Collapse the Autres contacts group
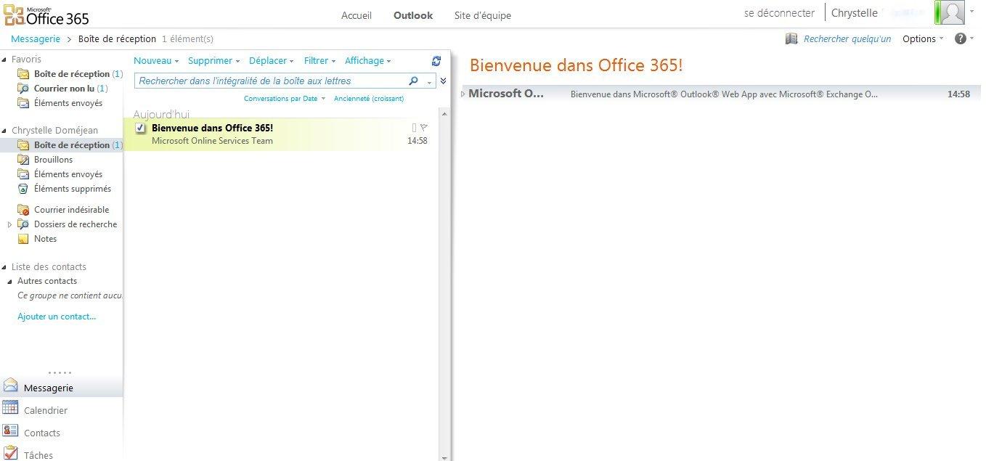Screen dimensions: 986x461 point(10,281)
